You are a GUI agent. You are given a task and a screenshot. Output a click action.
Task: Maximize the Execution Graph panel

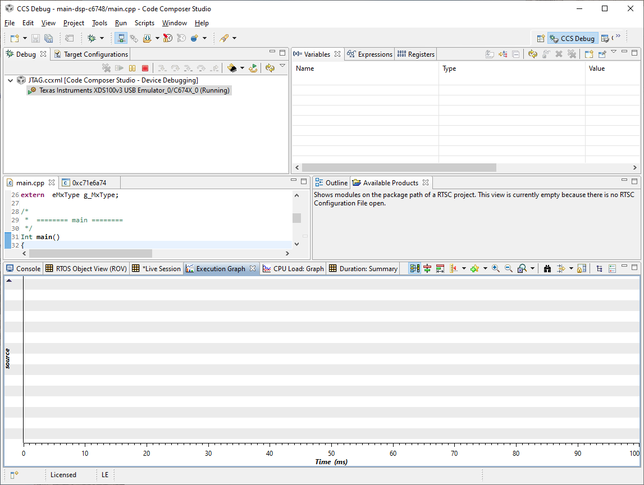tap(634, 267)
